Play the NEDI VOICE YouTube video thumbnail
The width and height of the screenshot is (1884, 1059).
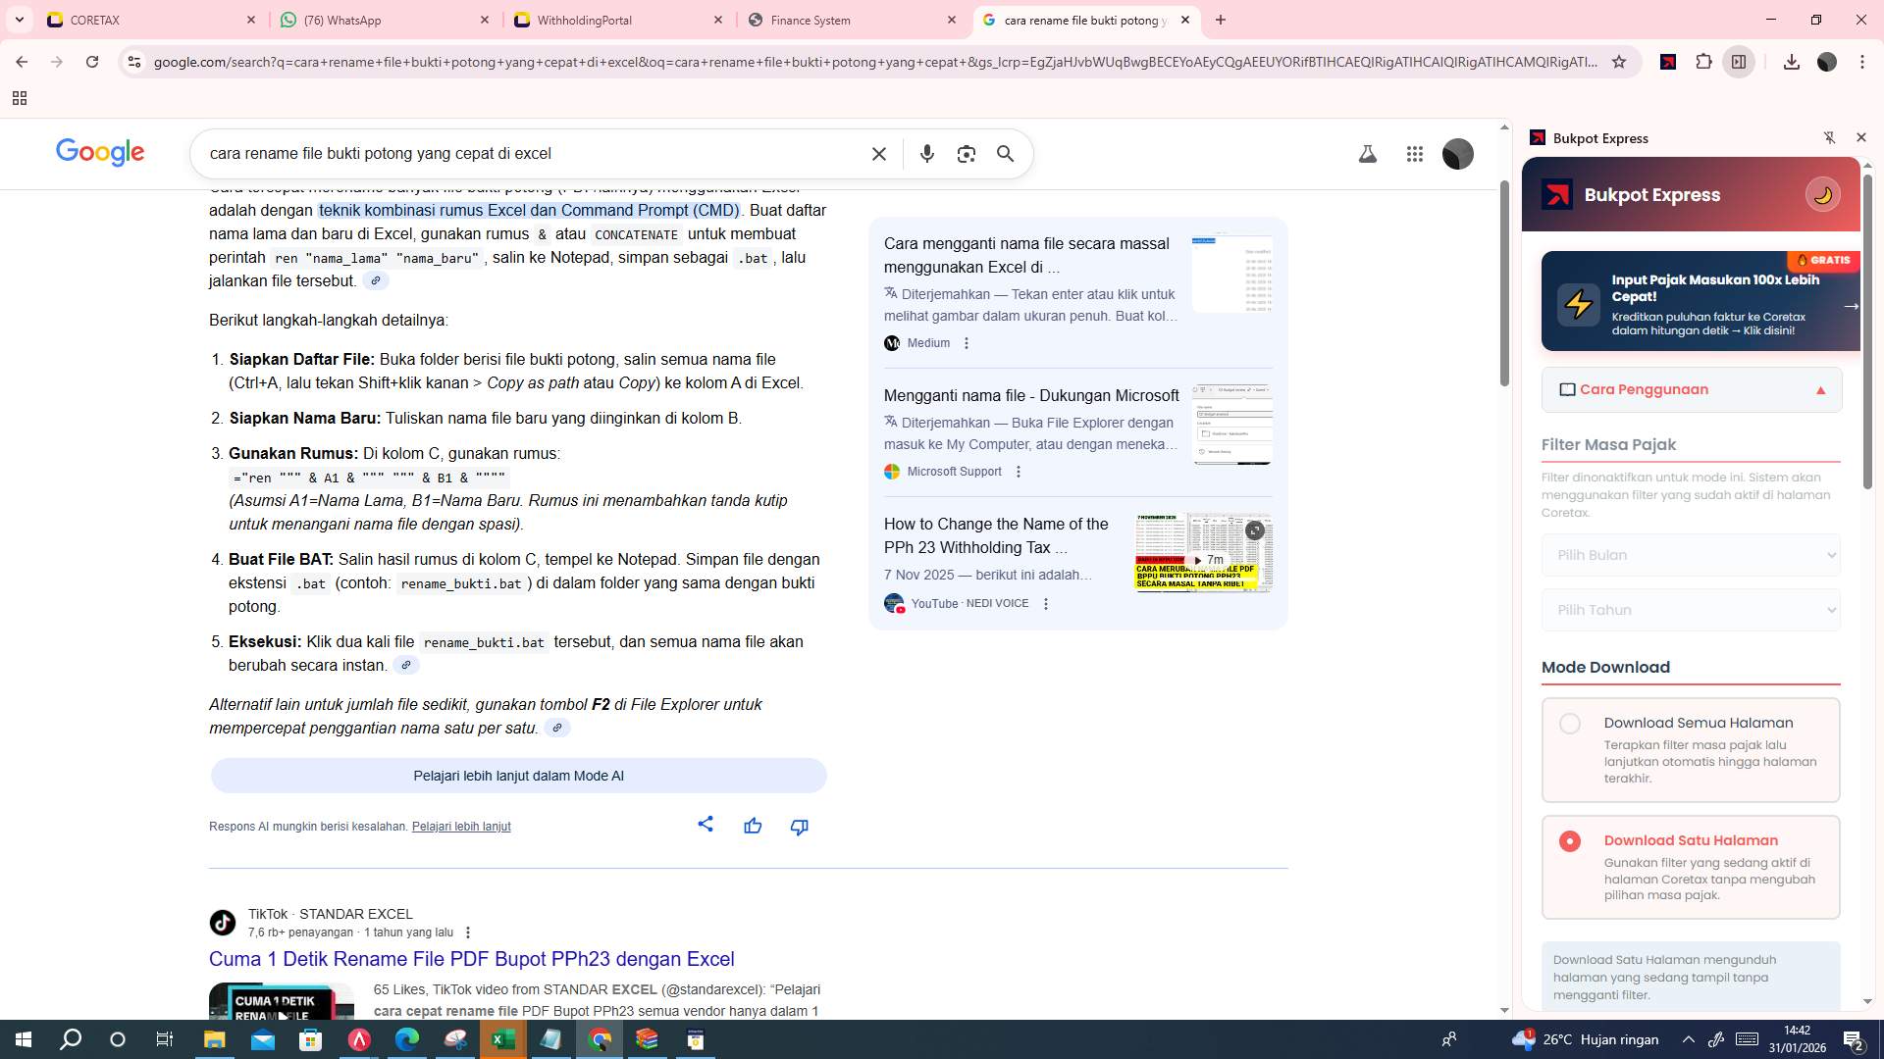click(x=1203, y=552)
